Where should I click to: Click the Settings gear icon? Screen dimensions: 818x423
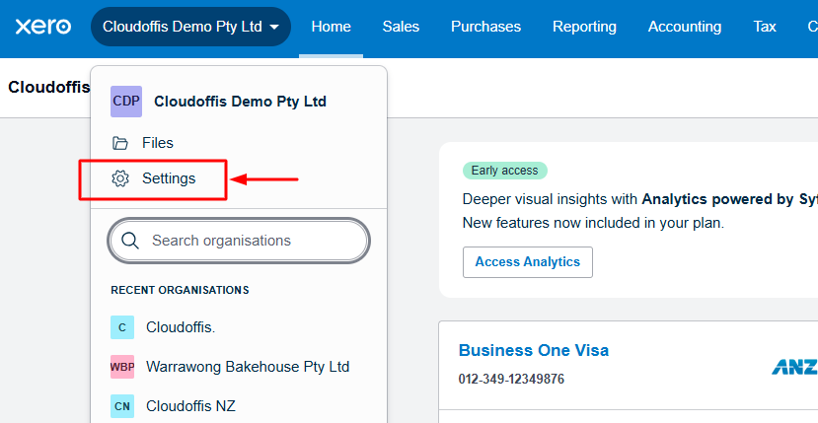point(120,178)
